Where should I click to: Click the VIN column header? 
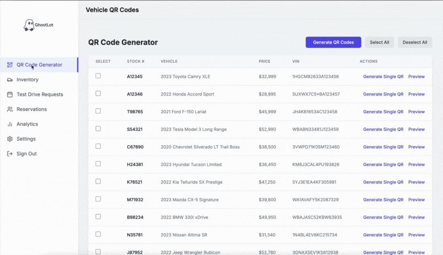click(x=296, y=61)
